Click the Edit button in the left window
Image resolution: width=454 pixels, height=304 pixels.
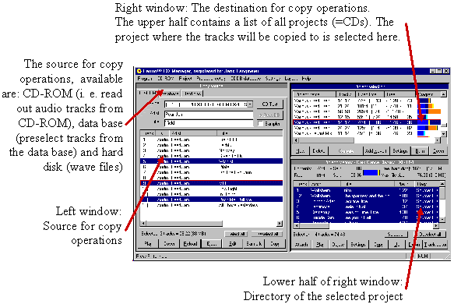233,244
